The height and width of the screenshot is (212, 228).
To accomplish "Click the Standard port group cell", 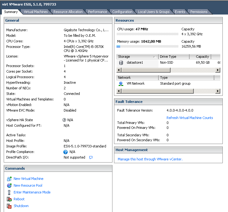I will click(175, 83).
